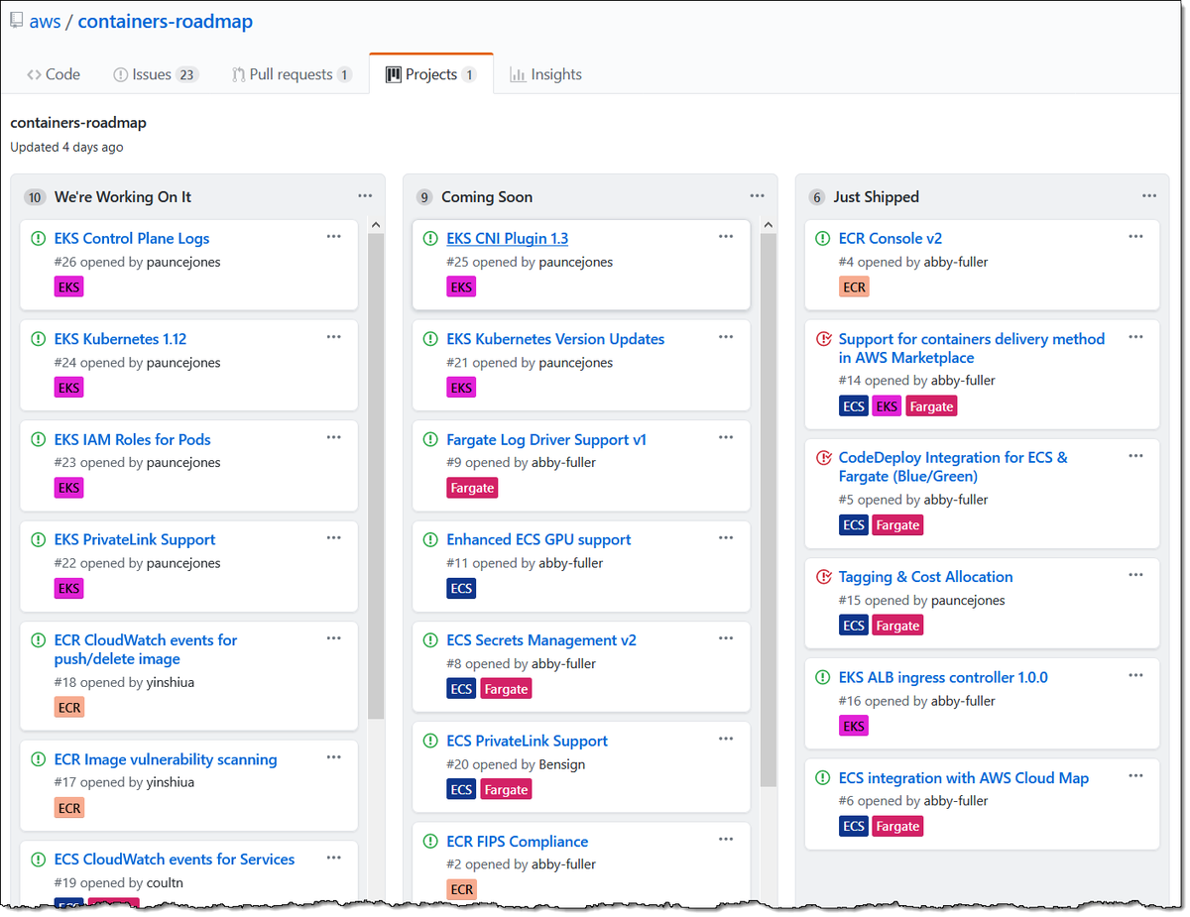Click the ECS label on Enhanced ECS GPU support
Image resolution: width=1190 pixels, height=917 pixels.
pos(461,588)
